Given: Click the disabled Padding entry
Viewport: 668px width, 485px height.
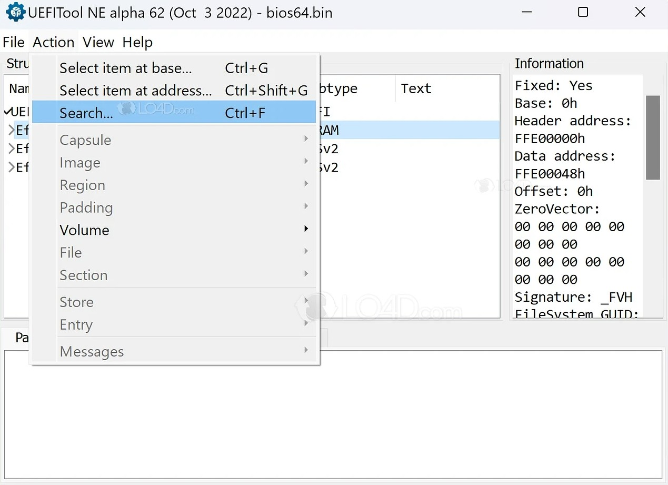Looking at the screenshot, I should 174,207.
